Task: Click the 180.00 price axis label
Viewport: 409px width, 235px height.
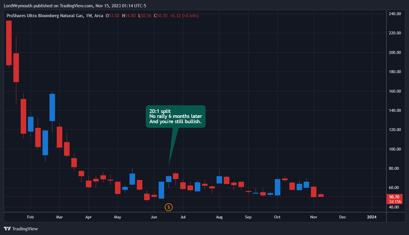Action: coord(395,72)
